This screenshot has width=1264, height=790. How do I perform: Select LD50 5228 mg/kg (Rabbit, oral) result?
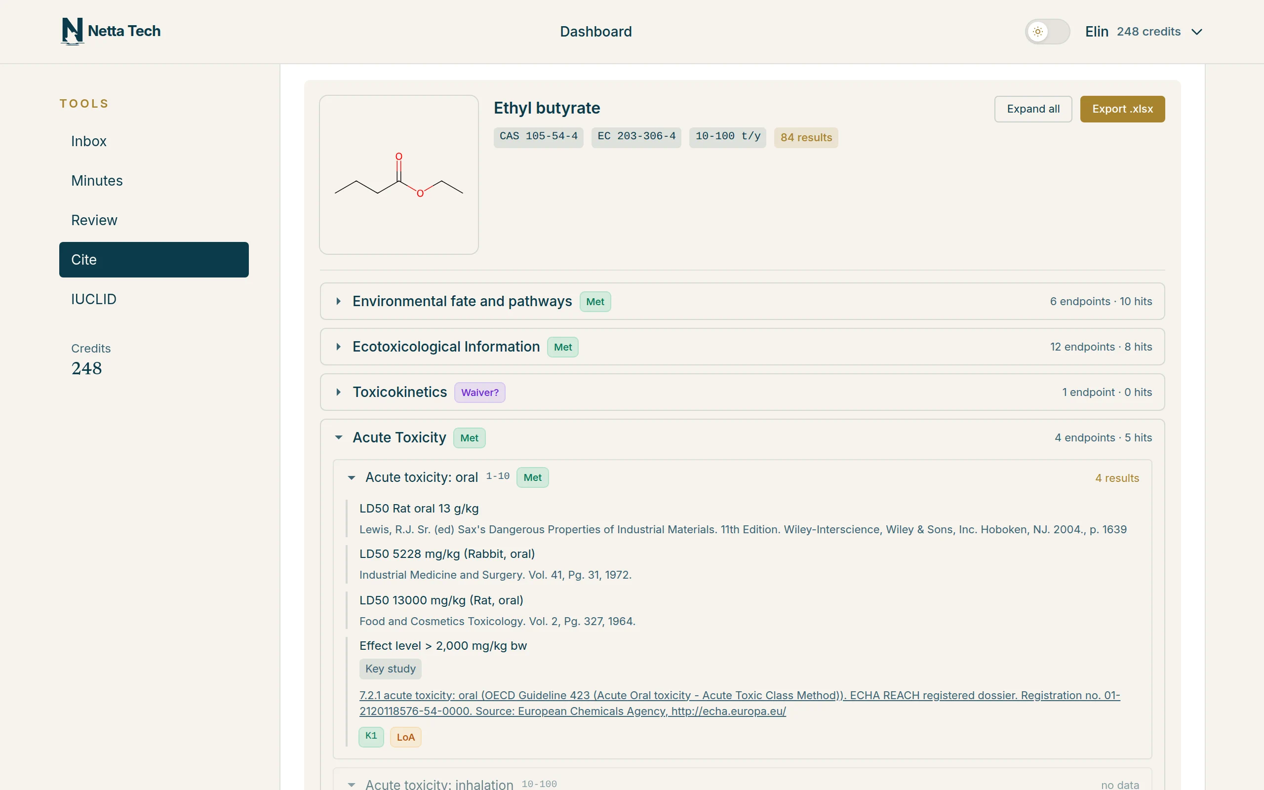coord(446,554)
